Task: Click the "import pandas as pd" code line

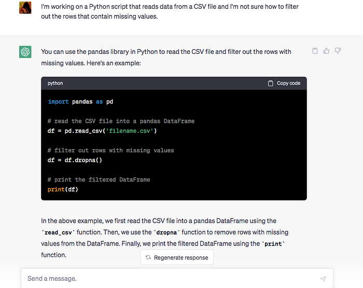Action: pyautogui.click(x=80, y=102)
